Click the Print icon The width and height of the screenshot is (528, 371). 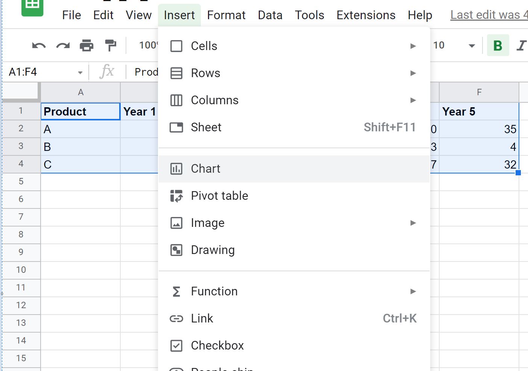coord(86,46)
